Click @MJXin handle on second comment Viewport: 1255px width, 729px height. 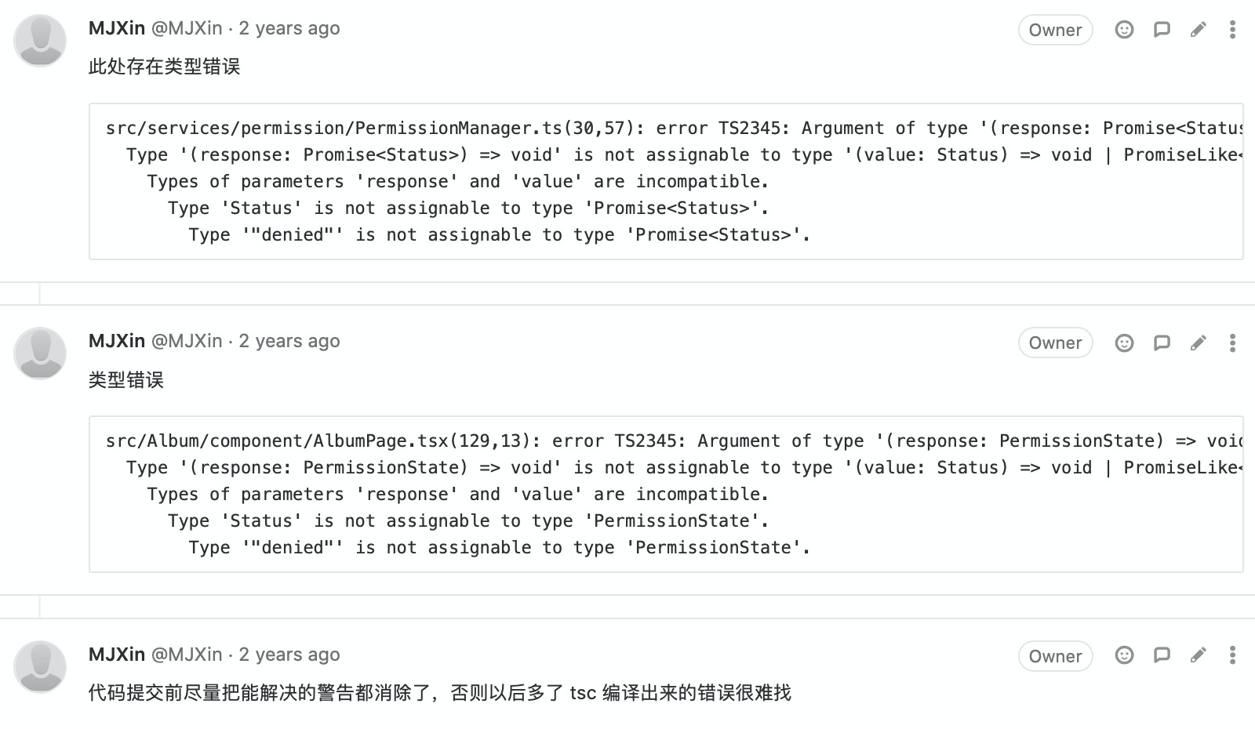187,341
